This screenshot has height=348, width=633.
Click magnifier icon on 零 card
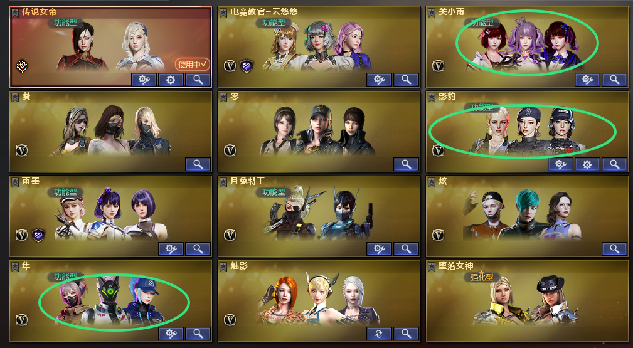tap(406, 164)
